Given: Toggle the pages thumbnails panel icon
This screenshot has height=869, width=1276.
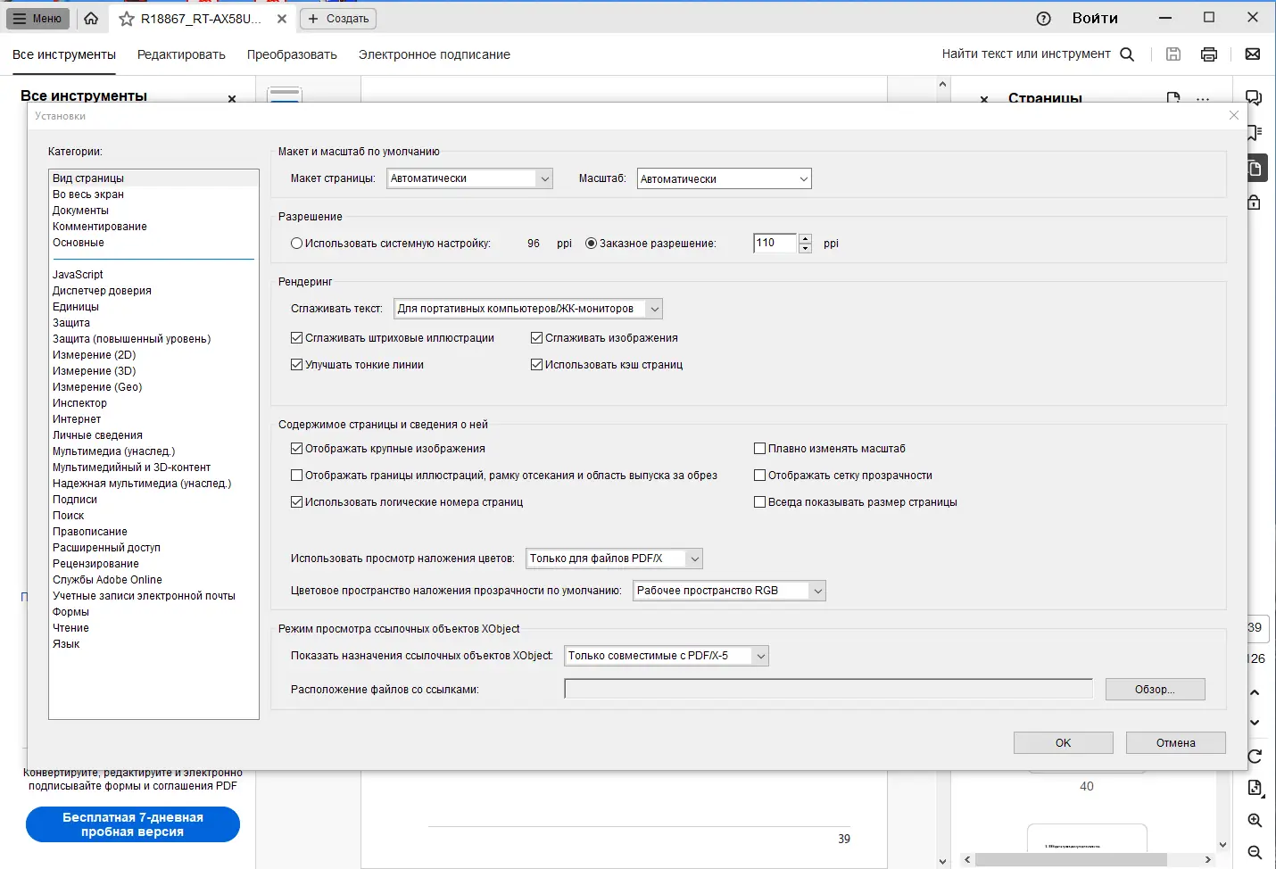Looking at the screenshot, I should [1254, 168].
